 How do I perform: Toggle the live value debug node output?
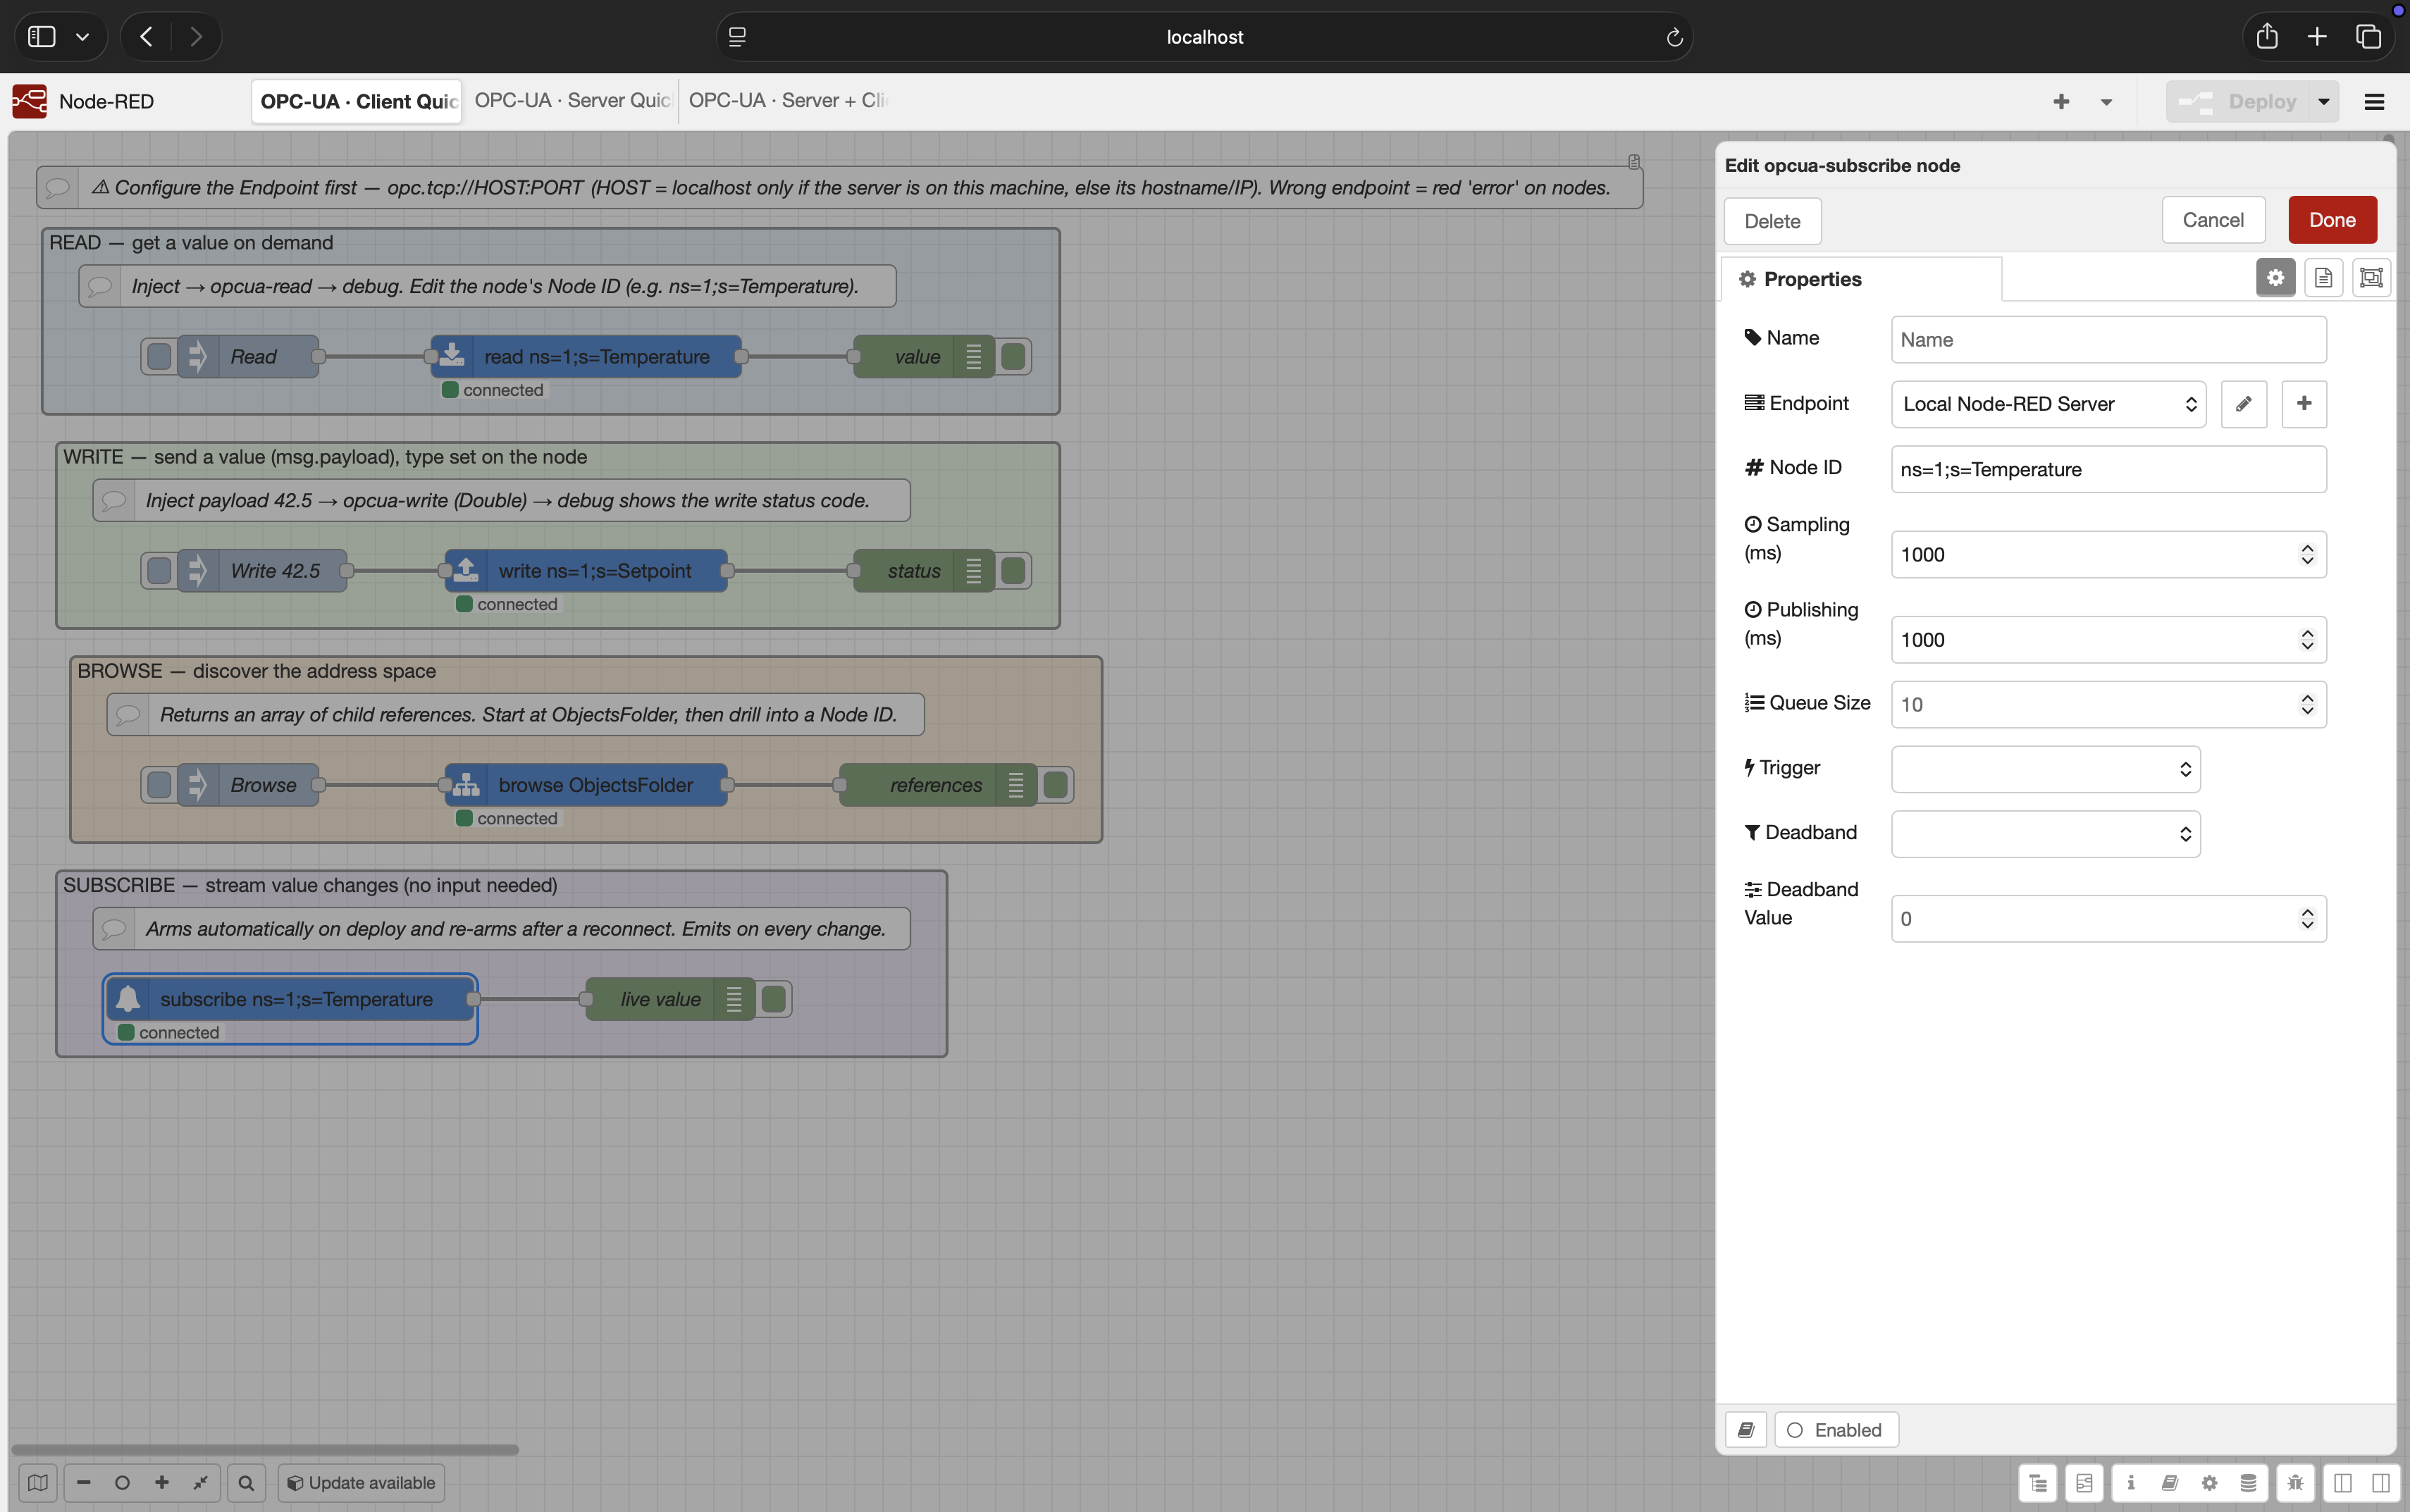point(773,999)
